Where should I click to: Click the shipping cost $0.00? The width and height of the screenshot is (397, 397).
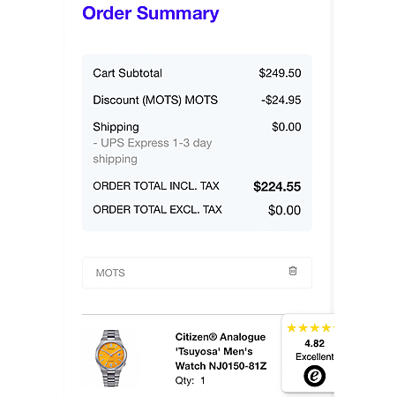click(287, 127)
